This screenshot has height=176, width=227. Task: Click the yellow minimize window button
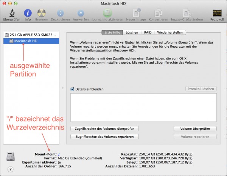[10, 3]
